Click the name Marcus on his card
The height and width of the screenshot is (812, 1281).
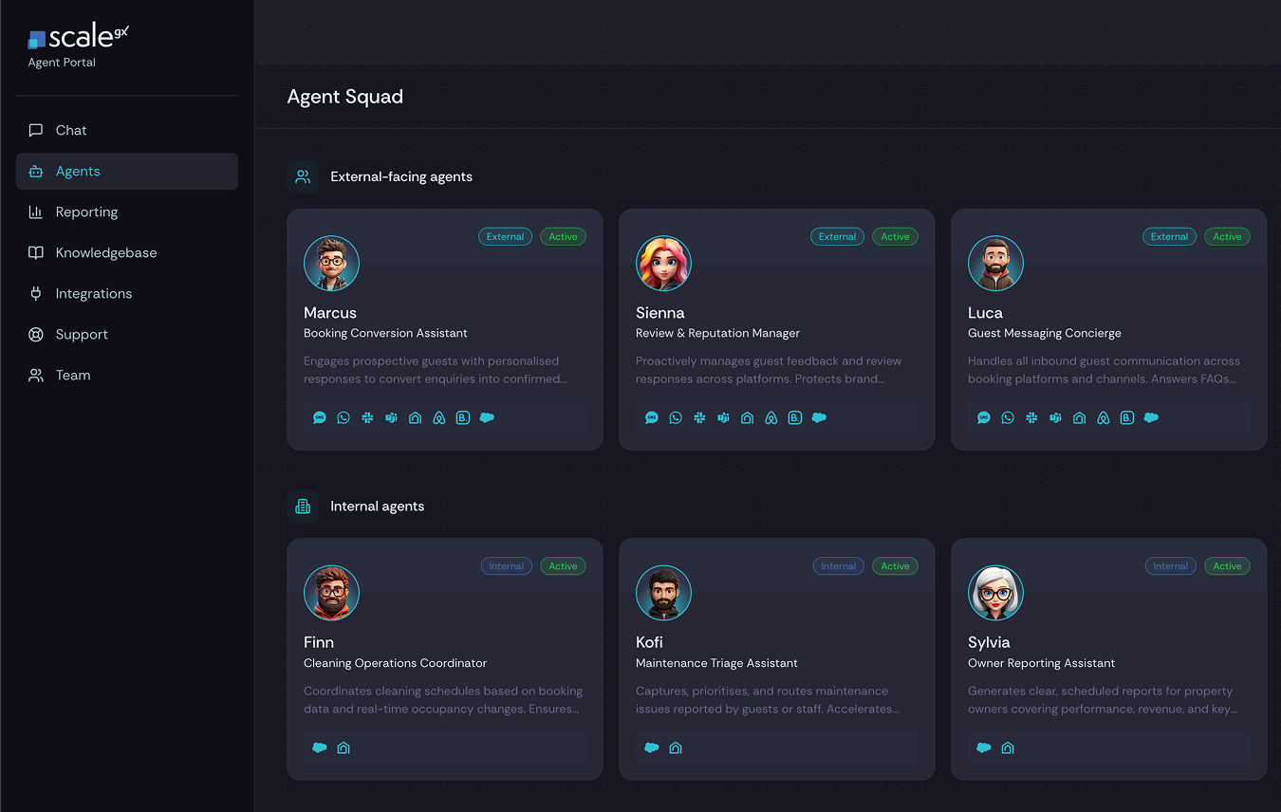coord(330,312)
